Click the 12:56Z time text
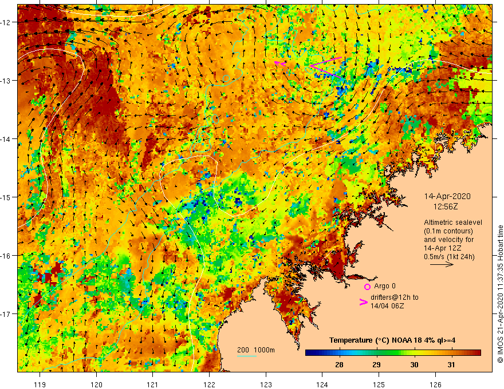This screenshot has height=389, width=504. pyautogui.click(x=446, y=207)
